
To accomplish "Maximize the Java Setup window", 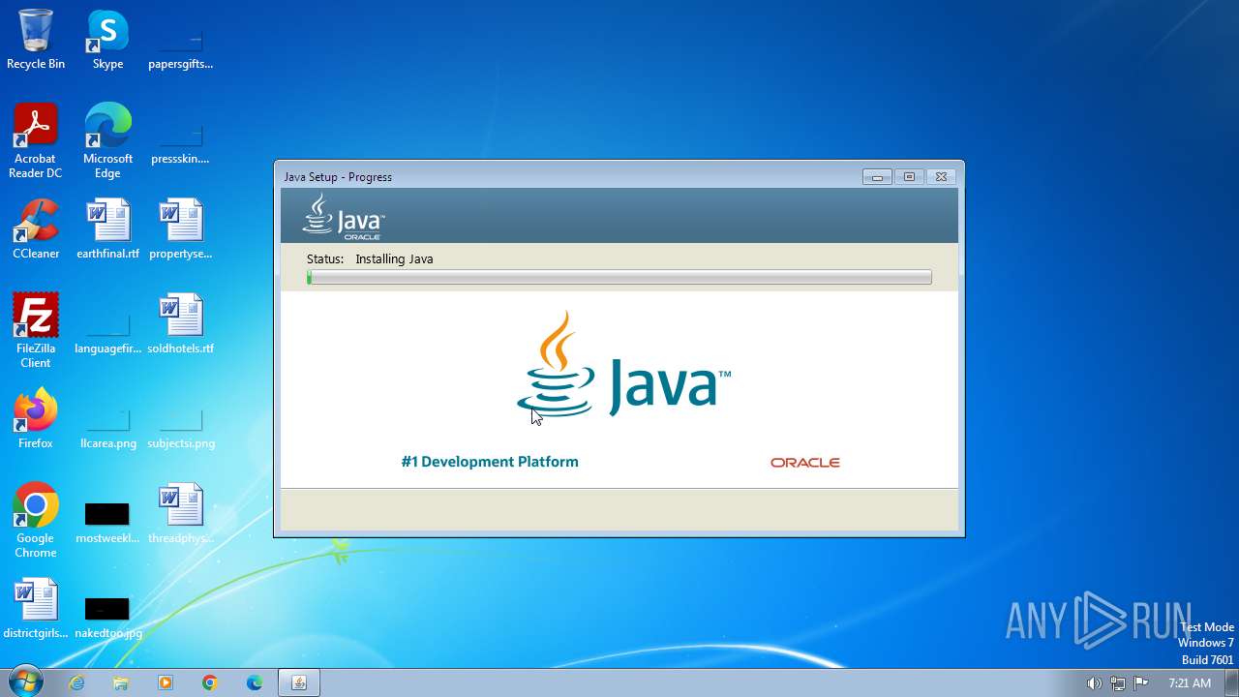I will (x=909, y=176).
